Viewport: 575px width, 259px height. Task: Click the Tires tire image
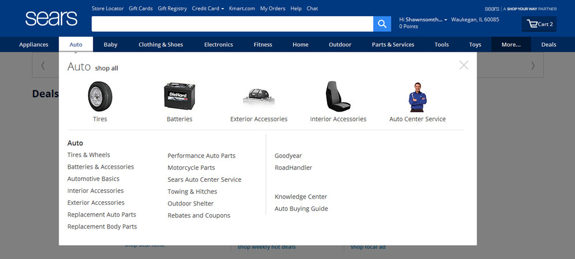point(100,97)
